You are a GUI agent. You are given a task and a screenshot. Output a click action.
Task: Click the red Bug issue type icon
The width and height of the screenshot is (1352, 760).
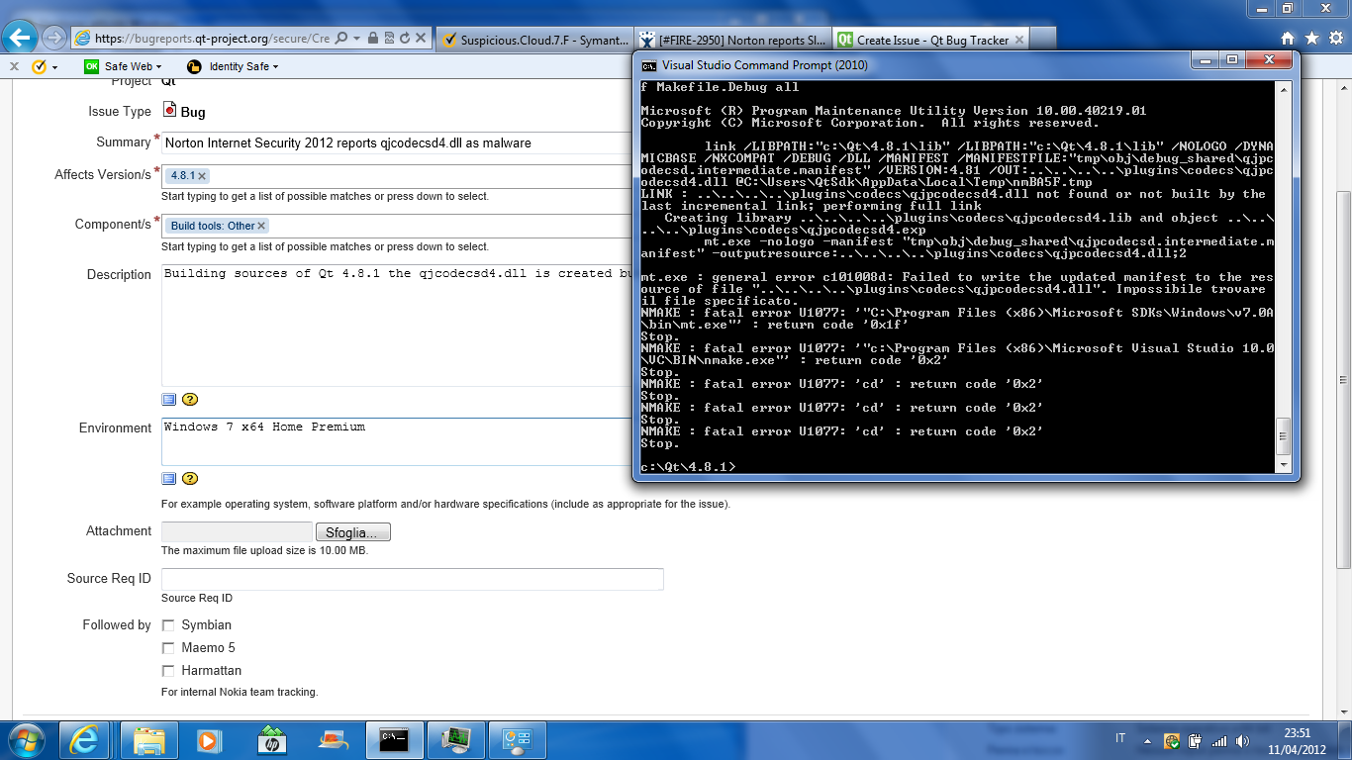pyautogui.click(x=169, y=111)
